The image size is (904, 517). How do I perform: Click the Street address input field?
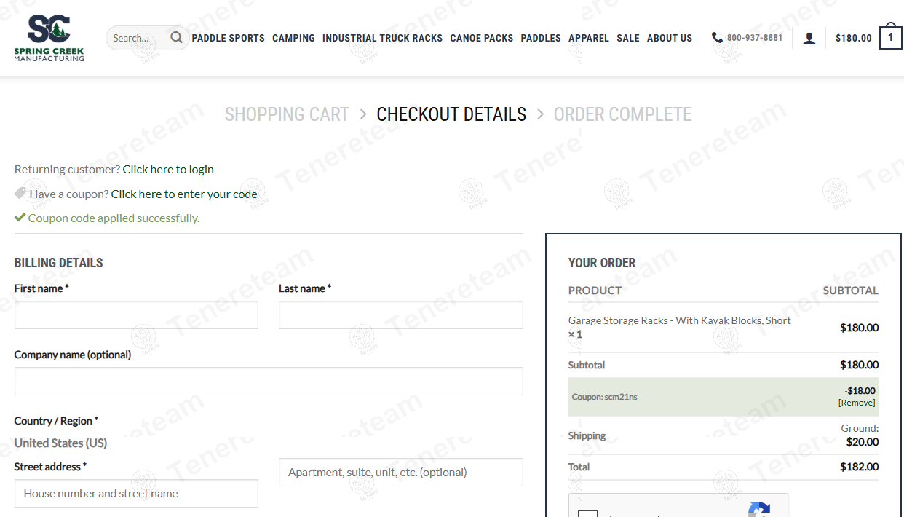click(x=136, y=493)
